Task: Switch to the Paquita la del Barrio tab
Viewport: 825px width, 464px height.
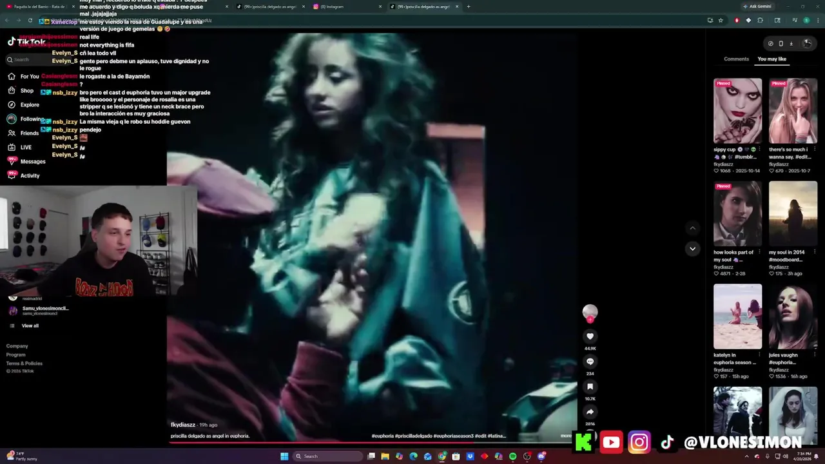Action: click(40, 6)
